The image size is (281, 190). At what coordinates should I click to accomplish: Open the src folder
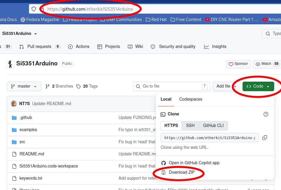pyautogui.click(x=22, y=142)
